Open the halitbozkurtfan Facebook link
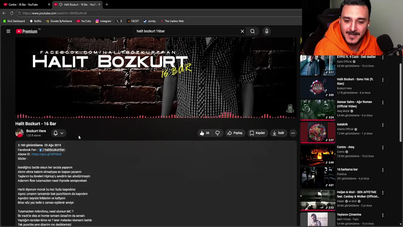 click(52, 150)
